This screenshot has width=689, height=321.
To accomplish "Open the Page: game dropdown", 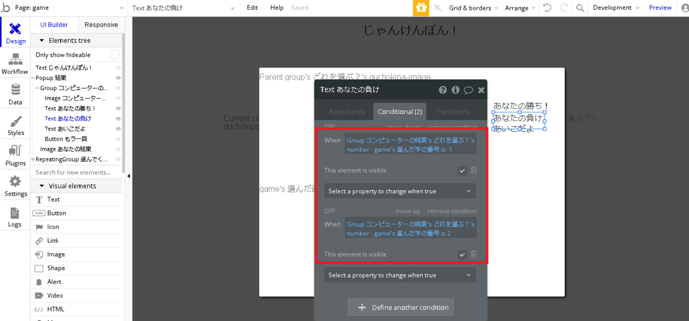I will (x=71, y=8).
